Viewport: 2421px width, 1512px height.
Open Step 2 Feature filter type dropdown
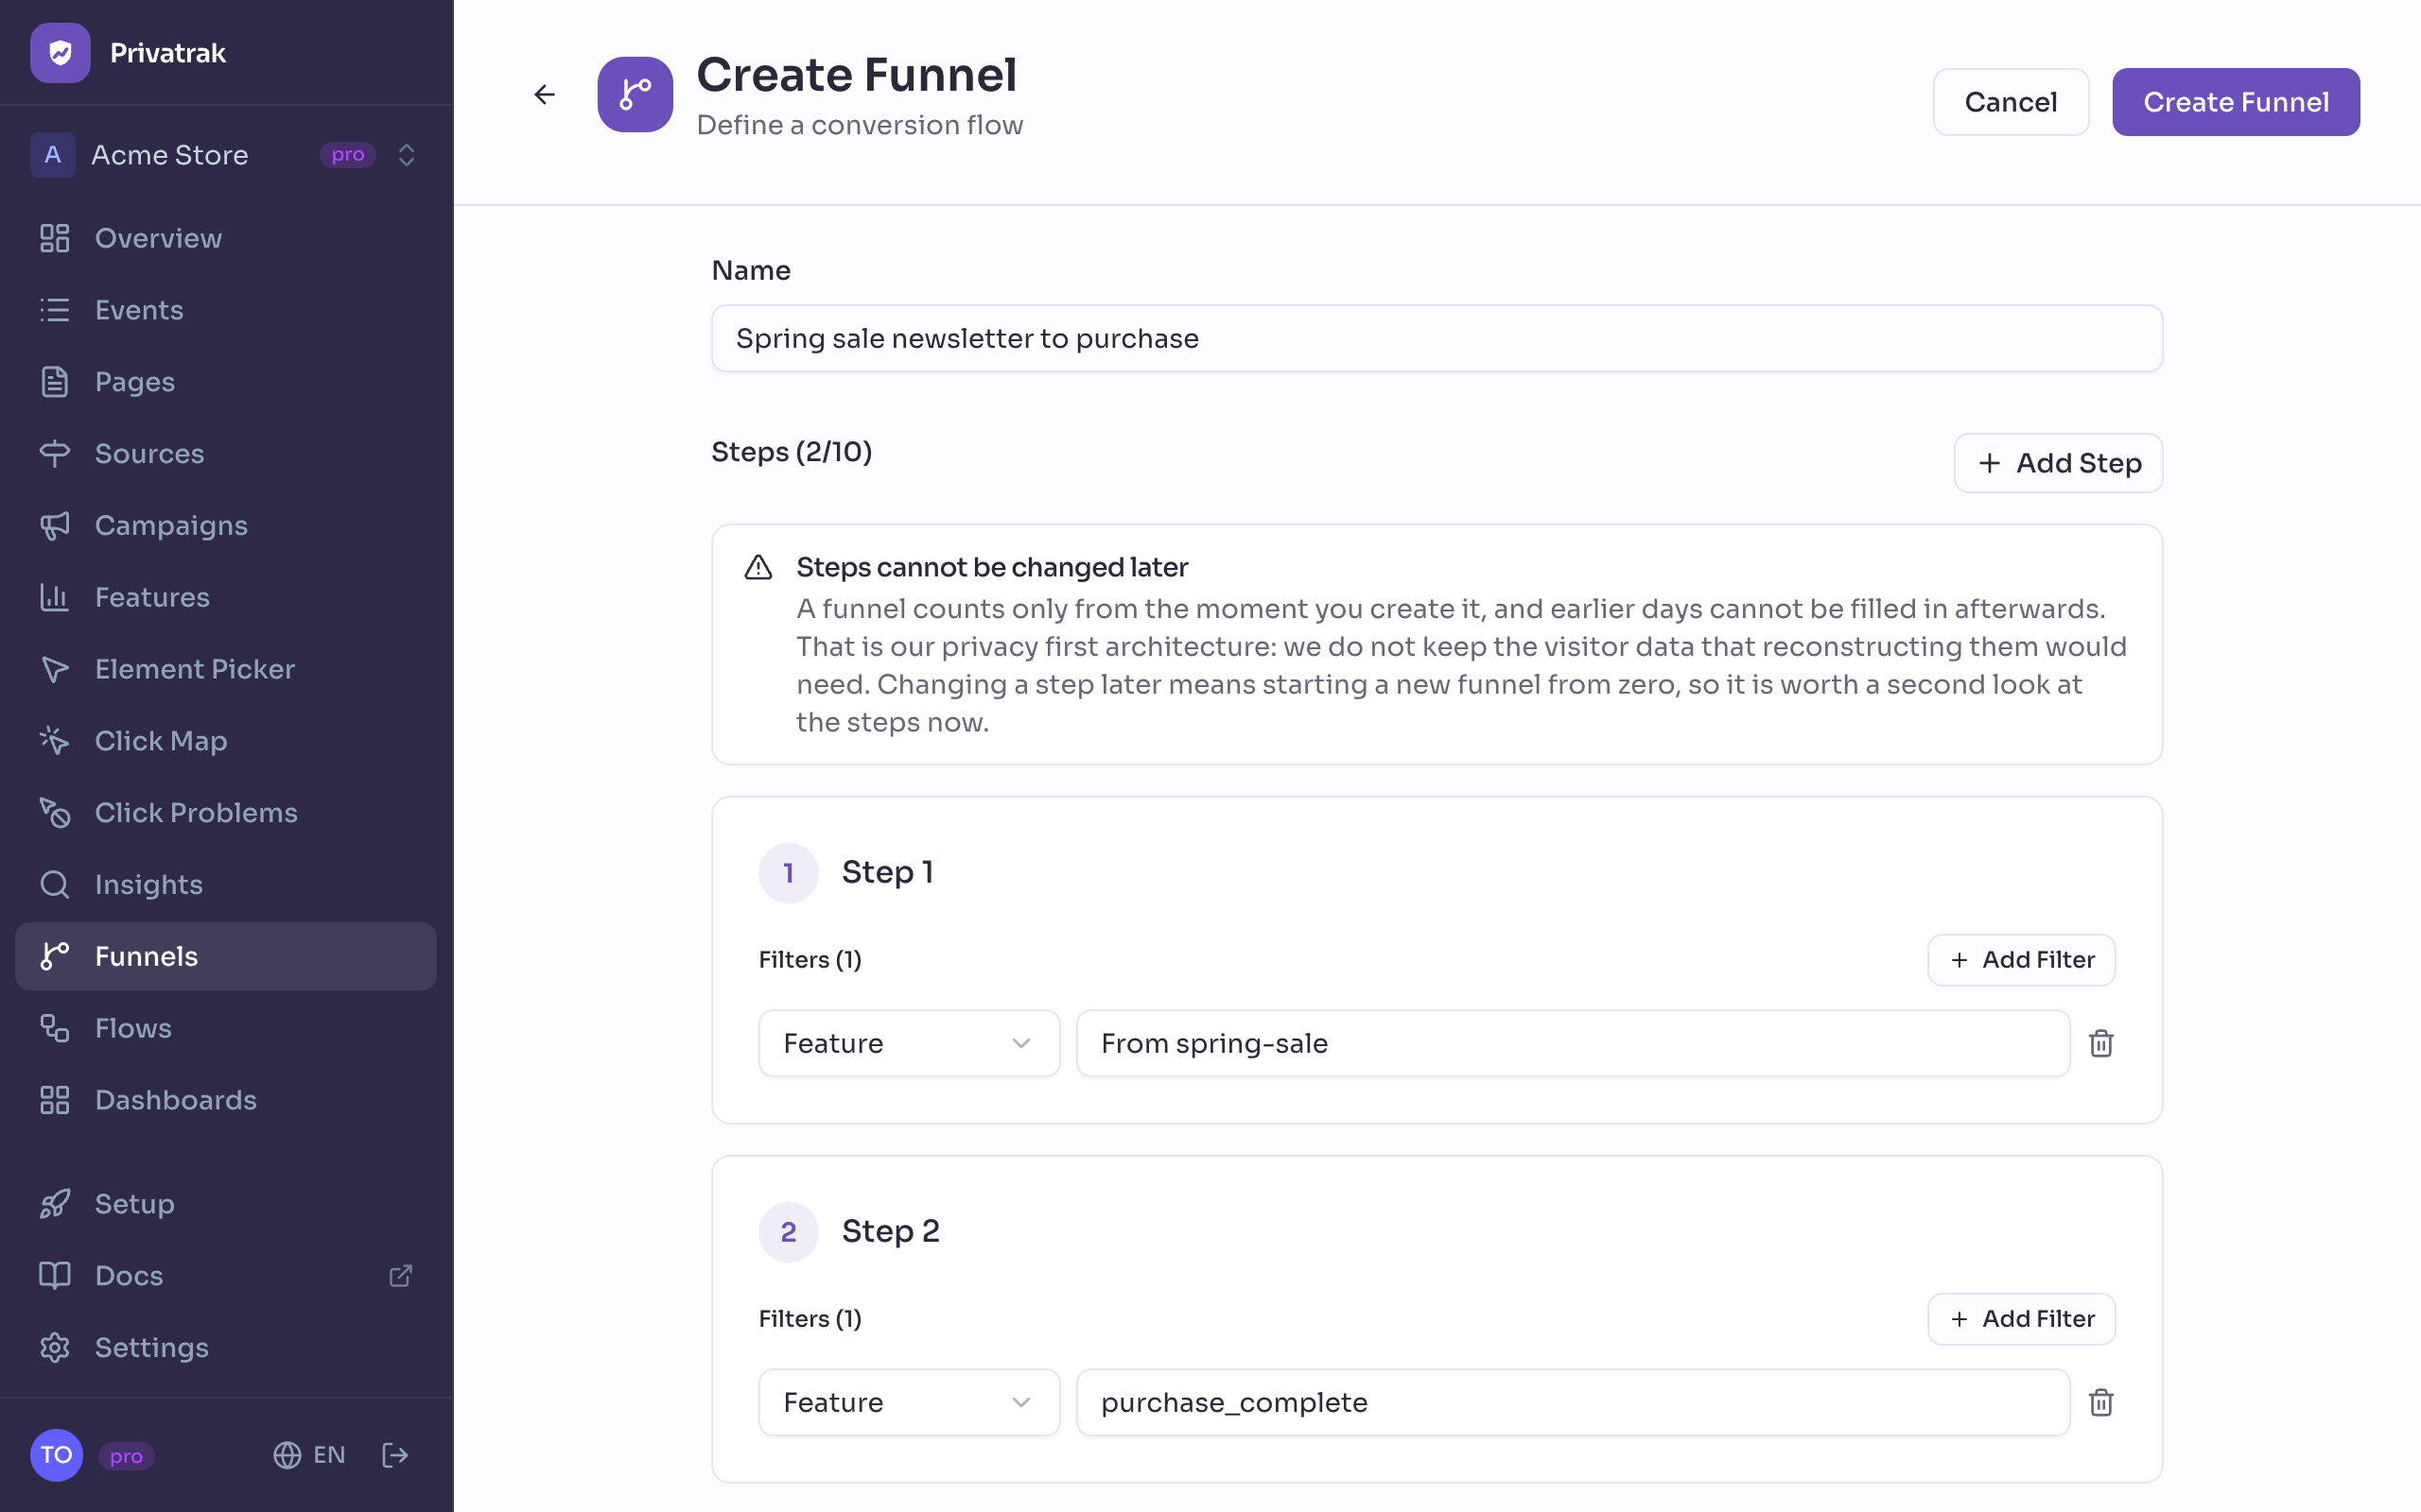click(909, 1402)
